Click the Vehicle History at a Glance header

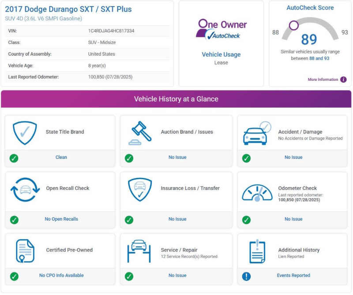[x=176, y=99]
